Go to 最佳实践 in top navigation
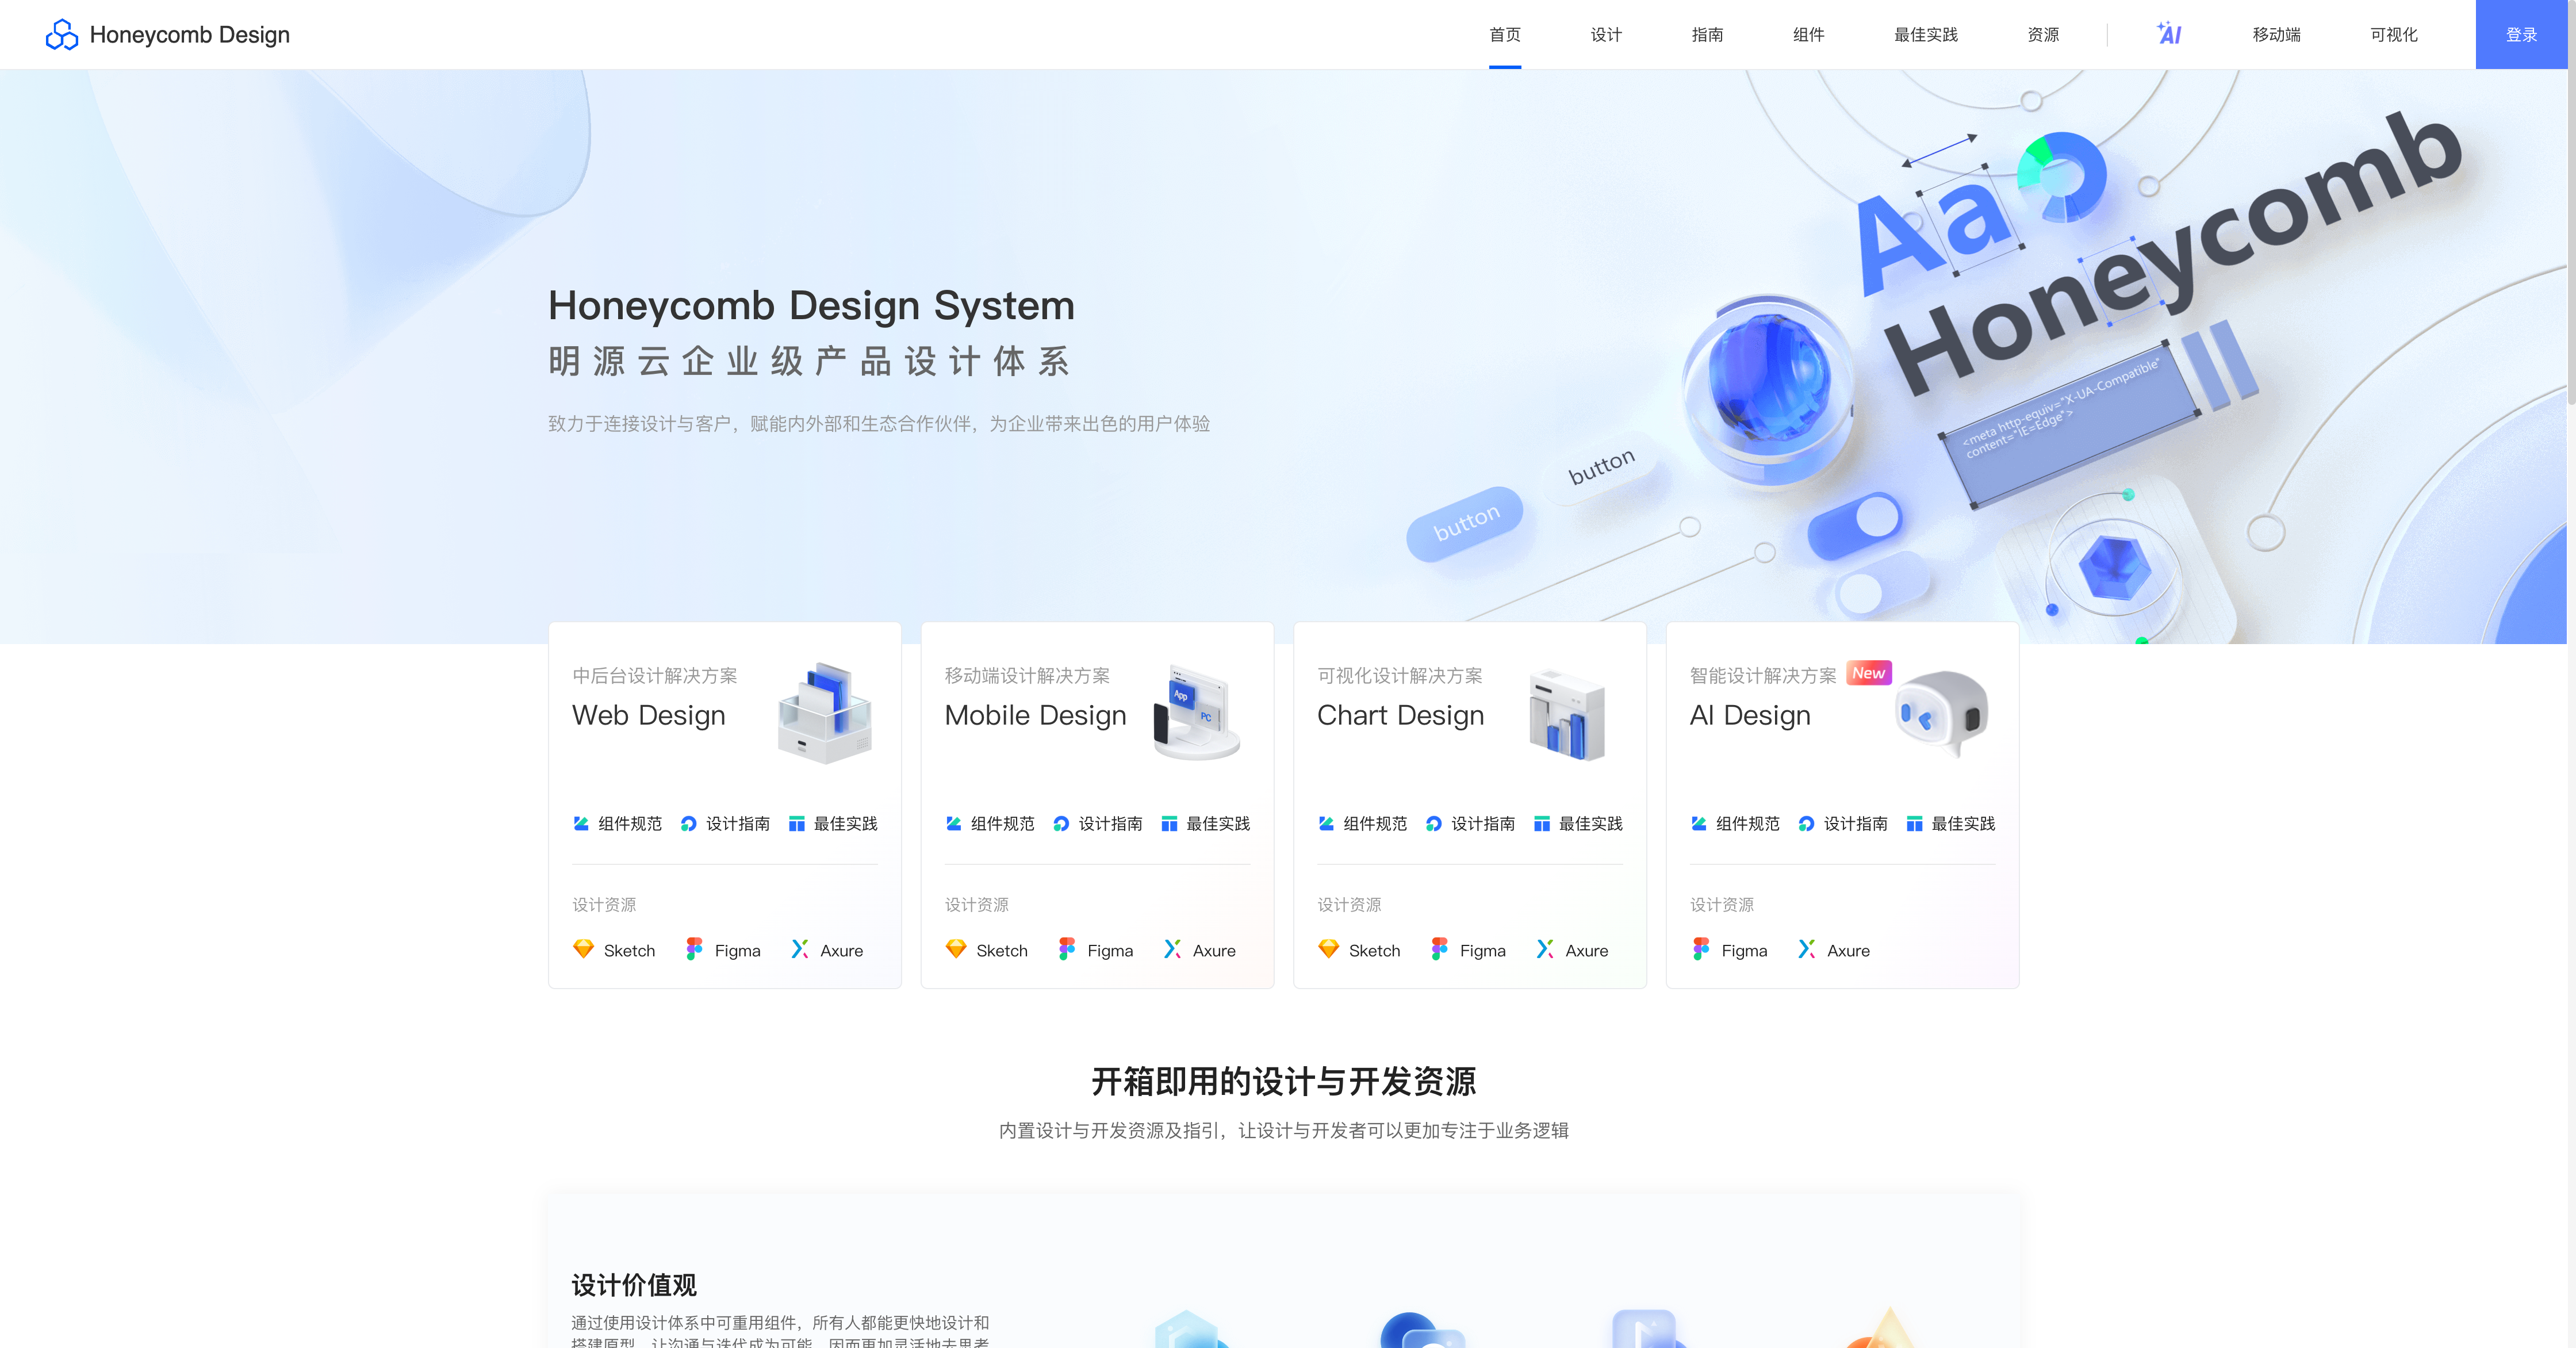 coord(1926,35)
